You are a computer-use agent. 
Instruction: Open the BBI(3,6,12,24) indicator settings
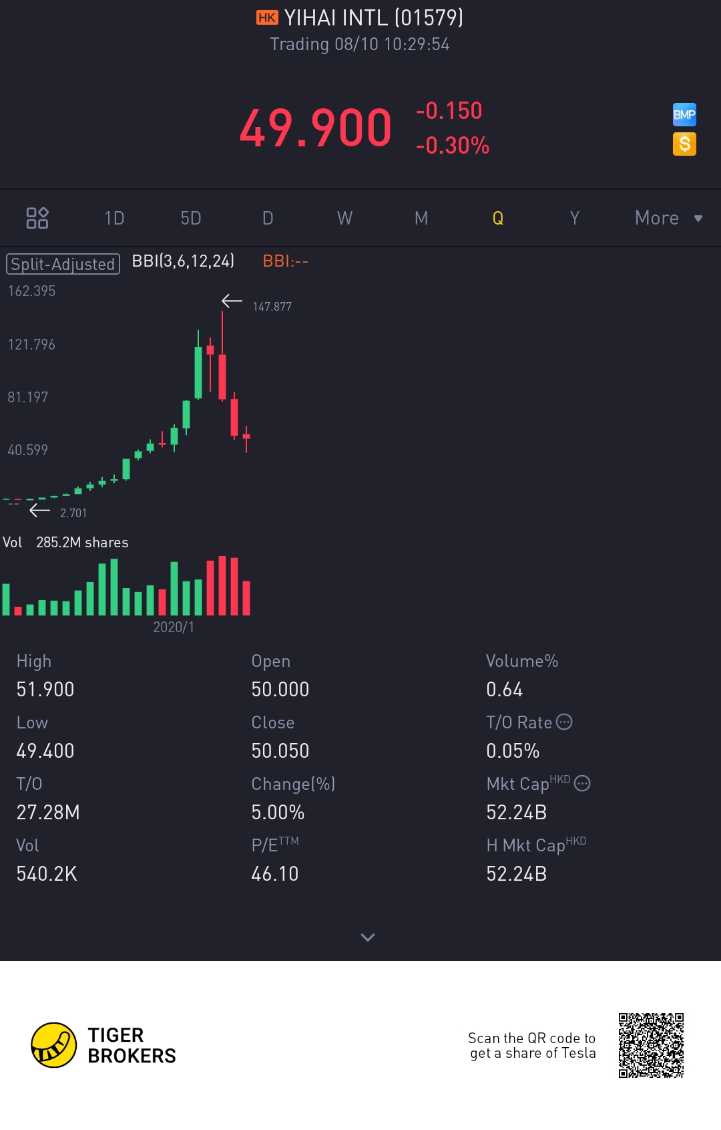tap(183, 261)
